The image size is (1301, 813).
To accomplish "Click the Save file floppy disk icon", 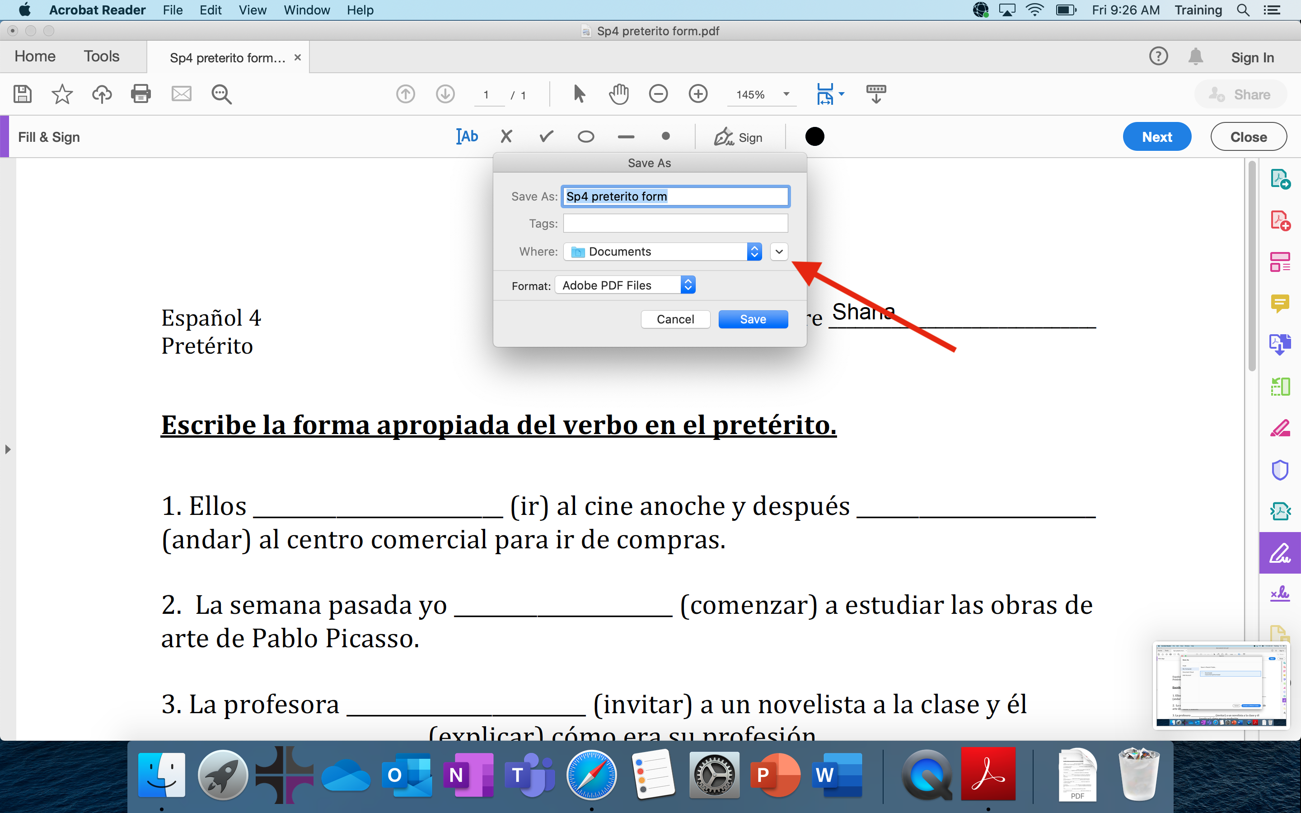I will coord(22,94).
